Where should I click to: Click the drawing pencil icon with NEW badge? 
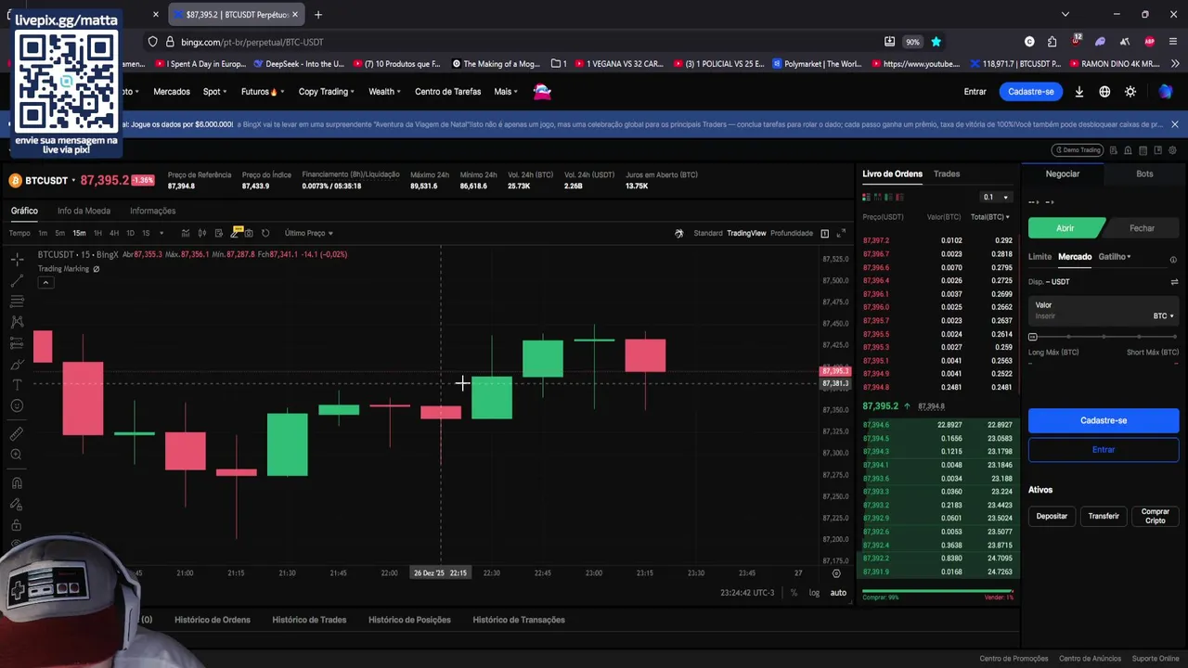click(x=235, y=232)
